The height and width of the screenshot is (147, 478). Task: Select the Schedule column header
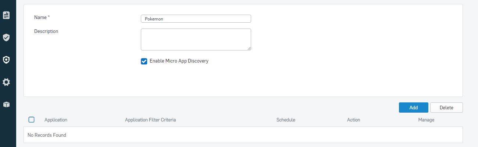pos(286,120)
